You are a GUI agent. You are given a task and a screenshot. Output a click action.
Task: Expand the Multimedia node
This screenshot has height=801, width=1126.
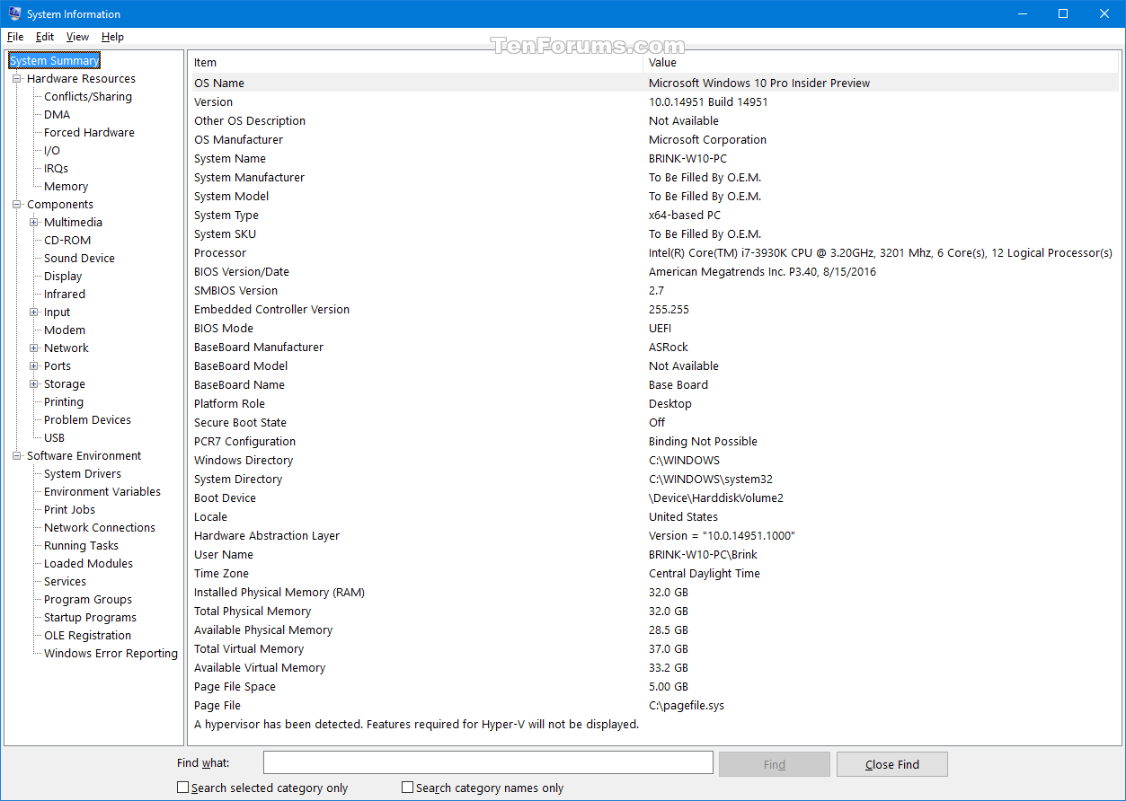(33, 222)
